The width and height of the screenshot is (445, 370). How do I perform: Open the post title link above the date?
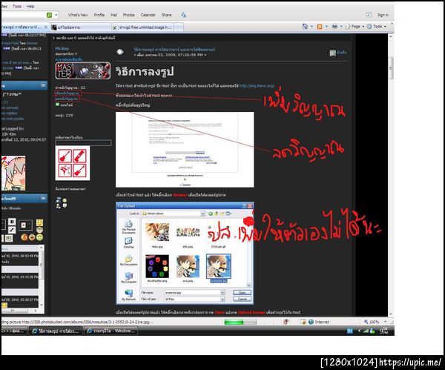tap(174, 50)
